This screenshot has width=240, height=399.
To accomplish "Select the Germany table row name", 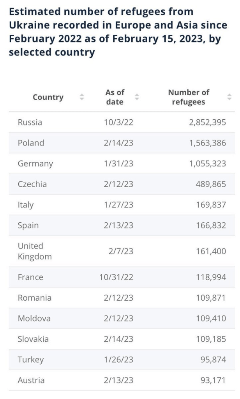I will pos(35,164).
